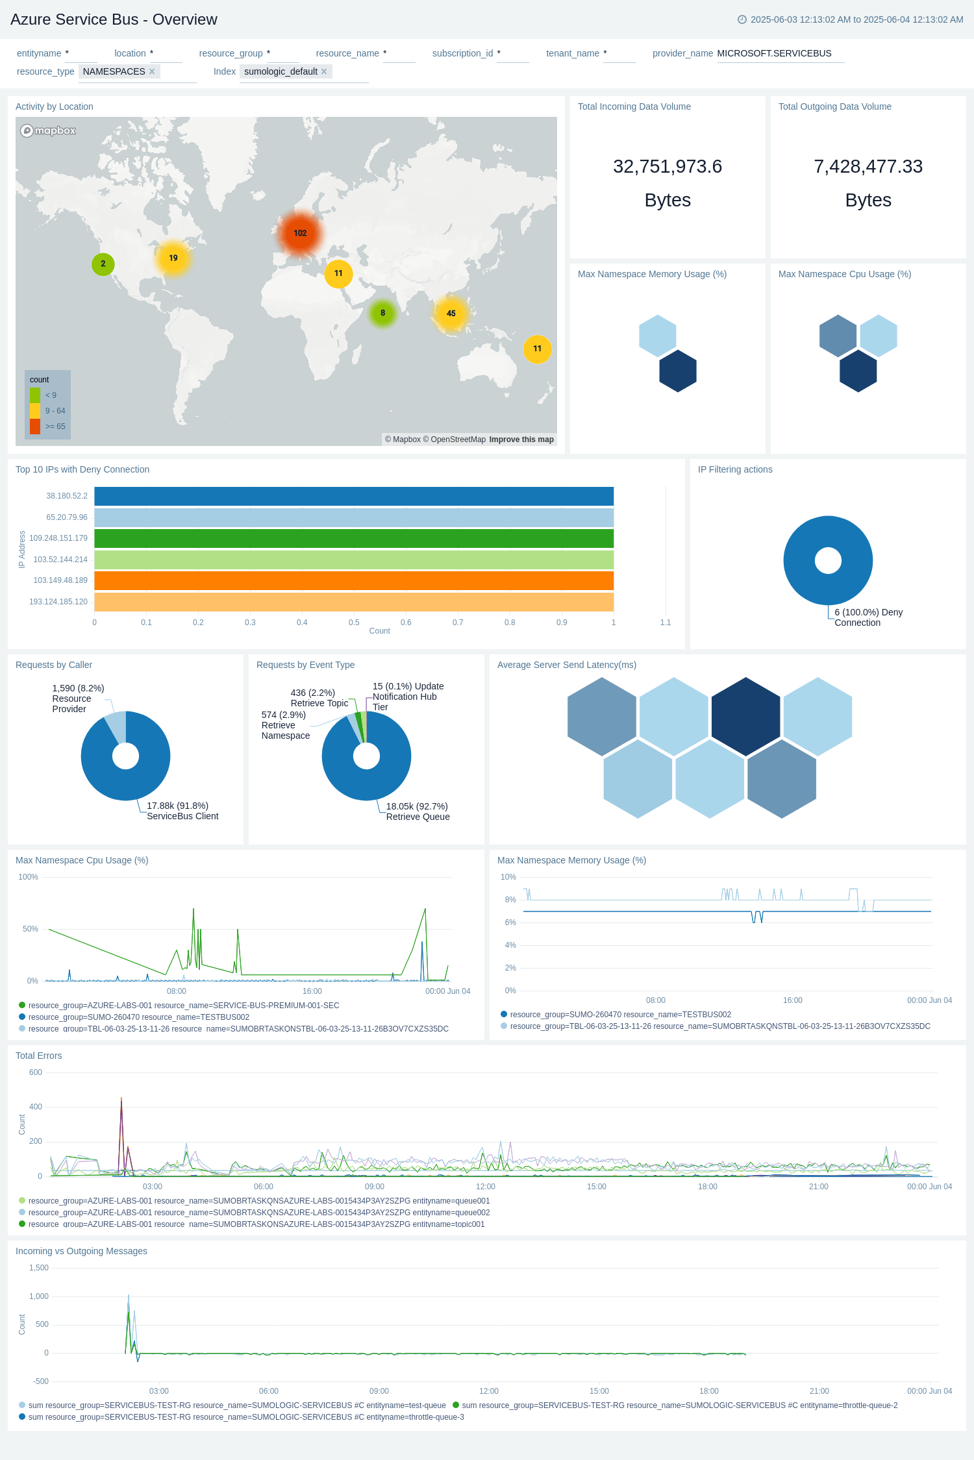Click the provider_name field MICROSOFT.SERVICEBUS
This screenshot has width=974, height=1460.
(780, 53)
